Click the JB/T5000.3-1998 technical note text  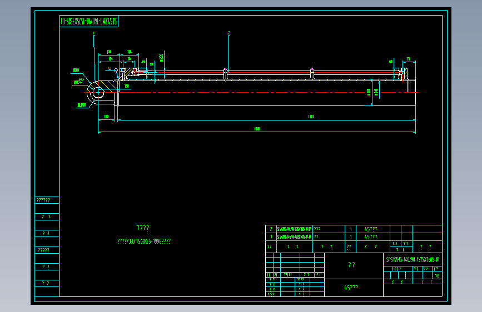144,241
